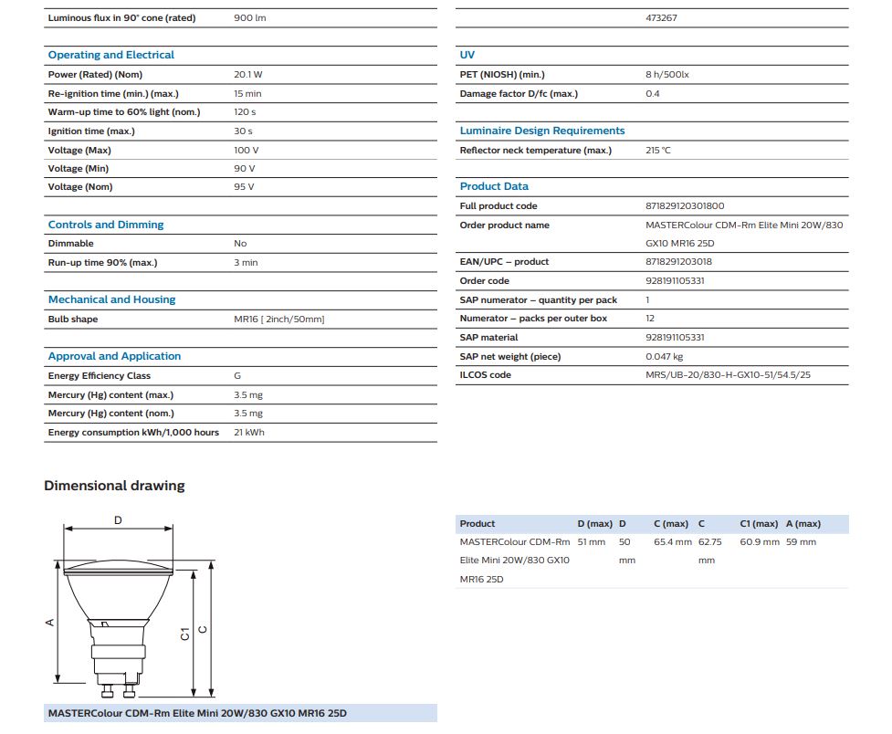
Task: Click the '928191105331' value in the Order code row
Action: (675, 281)
